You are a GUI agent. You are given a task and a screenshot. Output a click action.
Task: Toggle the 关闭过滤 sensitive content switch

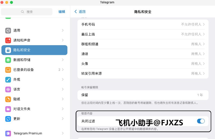pos(201,121)
